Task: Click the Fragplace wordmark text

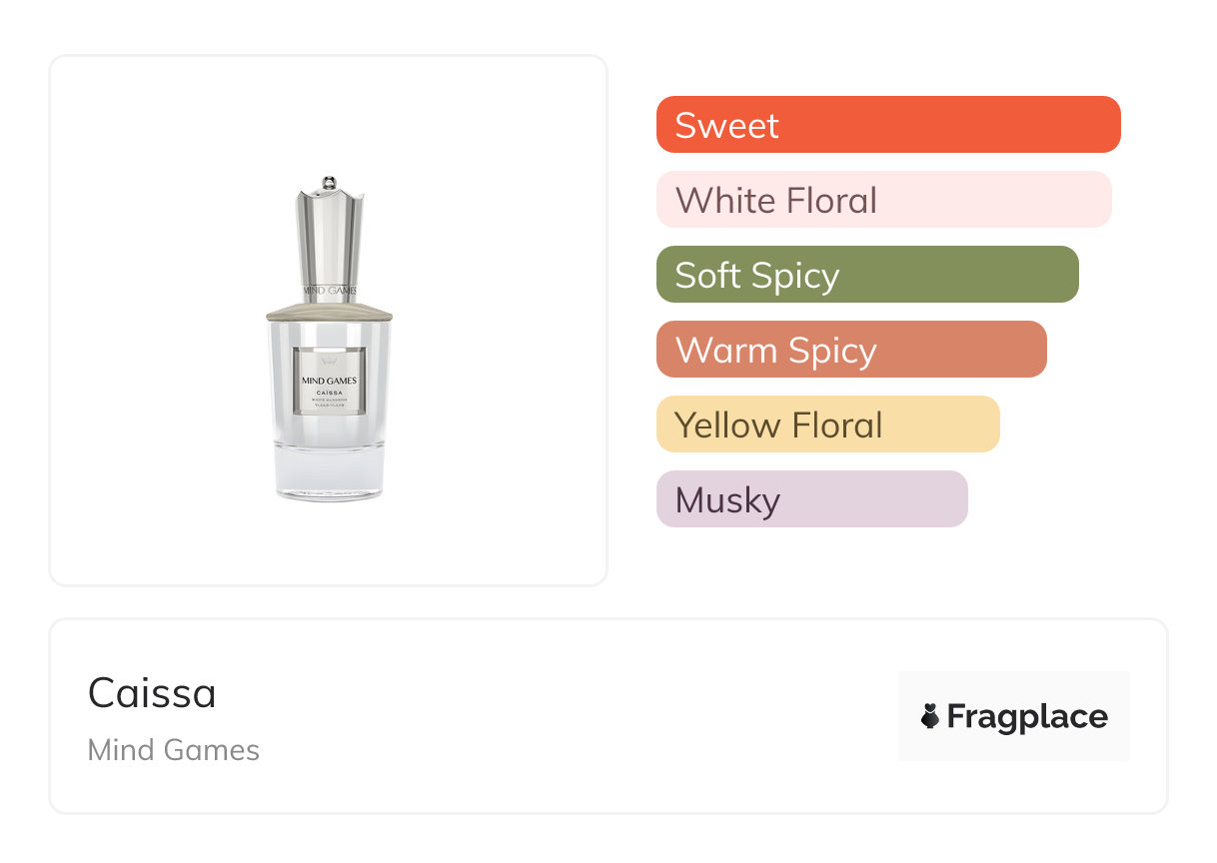Action: tap(1027, 716)
